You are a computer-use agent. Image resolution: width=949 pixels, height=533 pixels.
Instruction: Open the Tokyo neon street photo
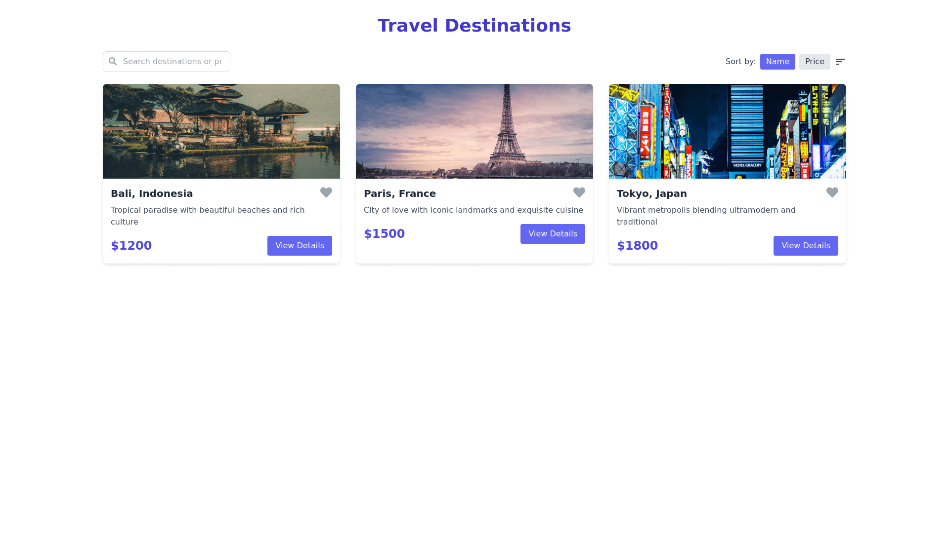[x=728, y=131]
